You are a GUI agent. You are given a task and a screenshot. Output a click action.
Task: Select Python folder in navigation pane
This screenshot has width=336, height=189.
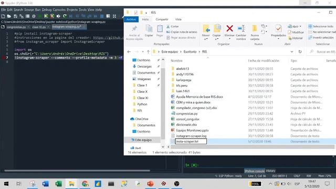pos(142,104)
